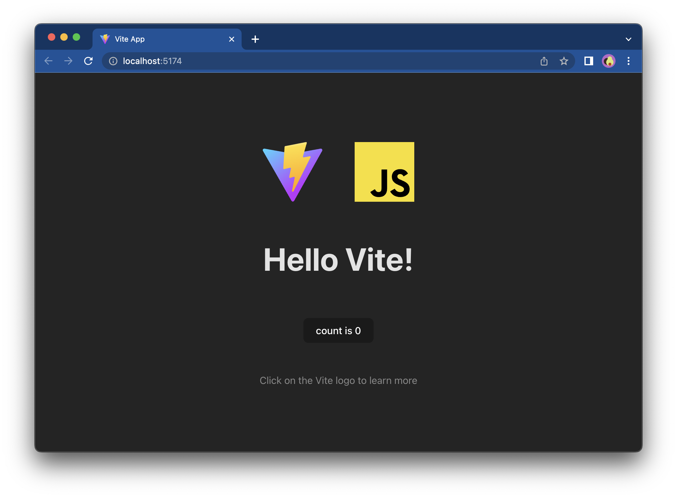
Task: Go back using the back arrow
Action: click(x=48, y=61)
